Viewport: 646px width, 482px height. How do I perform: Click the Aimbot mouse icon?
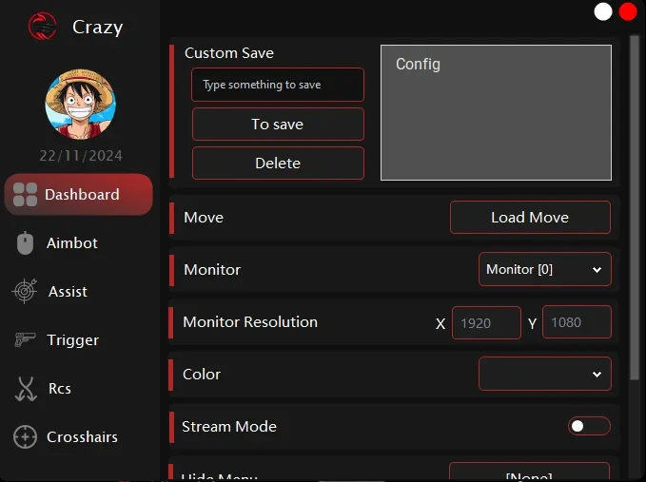(25, 242)
